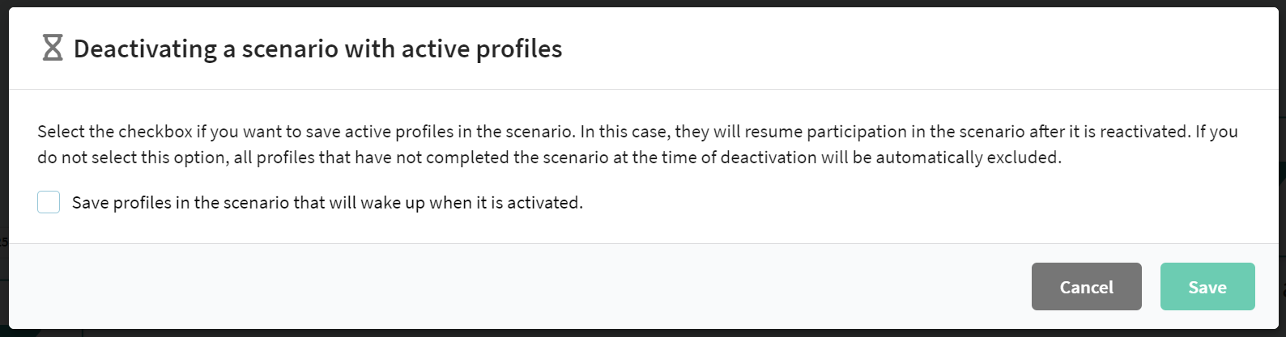Click the word 'Deactivating' in the dialog title
The width and height of the screenshot is (1286, 337).
(146, 49)
